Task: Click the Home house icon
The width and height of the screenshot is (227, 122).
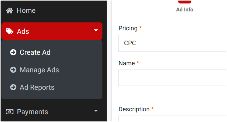Action: (10, 11)
